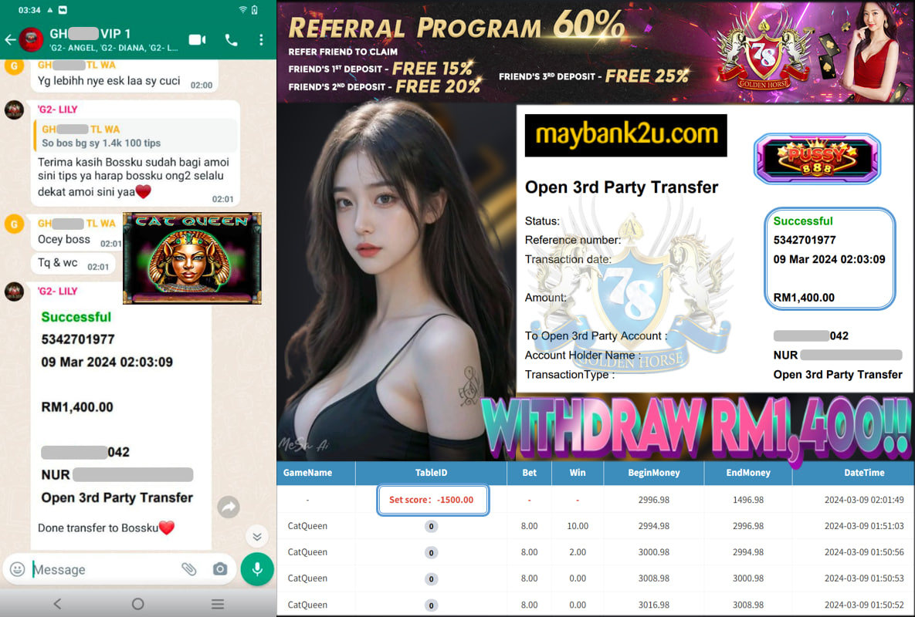Image resolution: width=915 pixels, height=617 pixels.
Task: Open the camera from message bar
Action: [x=220, y=569]
